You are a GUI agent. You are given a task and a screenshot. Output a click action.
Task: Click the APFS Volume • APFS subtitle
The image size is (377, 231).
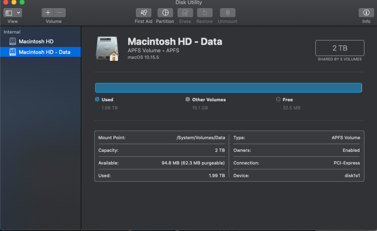tap(153, 50)
